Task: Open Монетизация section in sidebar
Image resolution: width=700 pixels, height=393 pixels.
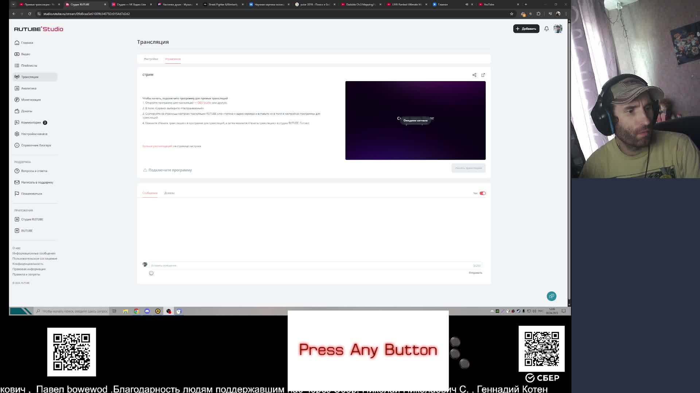Action: (x=31, y=100)
